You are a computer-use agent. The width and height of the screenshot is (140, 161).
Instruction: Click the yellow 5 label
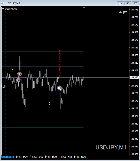(50, 103)
